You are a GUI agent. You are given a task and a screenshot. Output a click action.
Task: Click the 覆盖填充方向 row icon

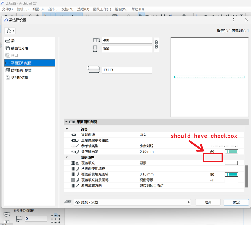pos(75,186)
